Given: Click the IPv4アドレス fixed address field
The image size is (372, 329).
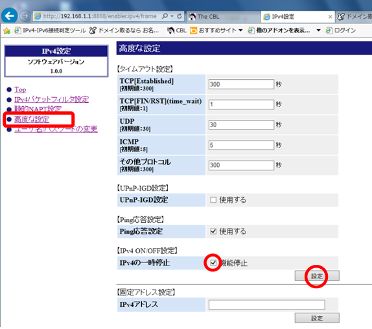Looking at the screenshot, I should (266, 304).
